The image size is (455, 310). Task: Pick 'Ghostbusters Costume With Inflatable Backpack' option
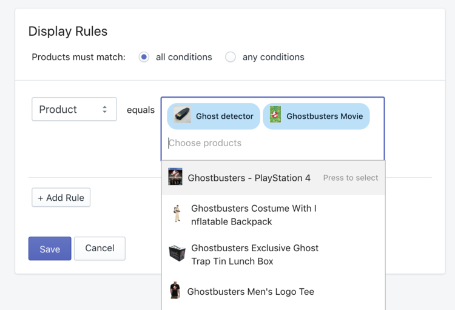(x=254, y=215)
